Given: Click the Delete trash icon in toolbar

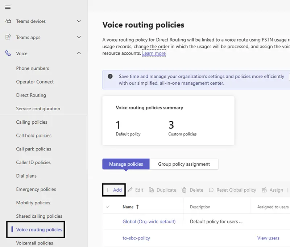Looking at the screenshot, I should click(184, 190).
